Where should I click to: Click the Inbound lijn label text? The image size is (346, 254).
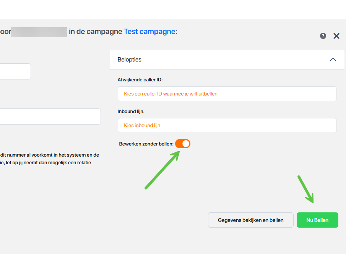pos(131,112)
